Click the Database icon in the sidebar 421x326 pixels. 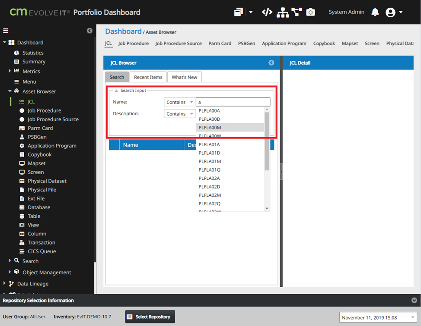pos(22,207)
